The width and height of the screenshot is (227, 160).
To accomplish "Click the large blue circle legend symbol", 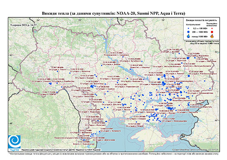I will (189, 32).
